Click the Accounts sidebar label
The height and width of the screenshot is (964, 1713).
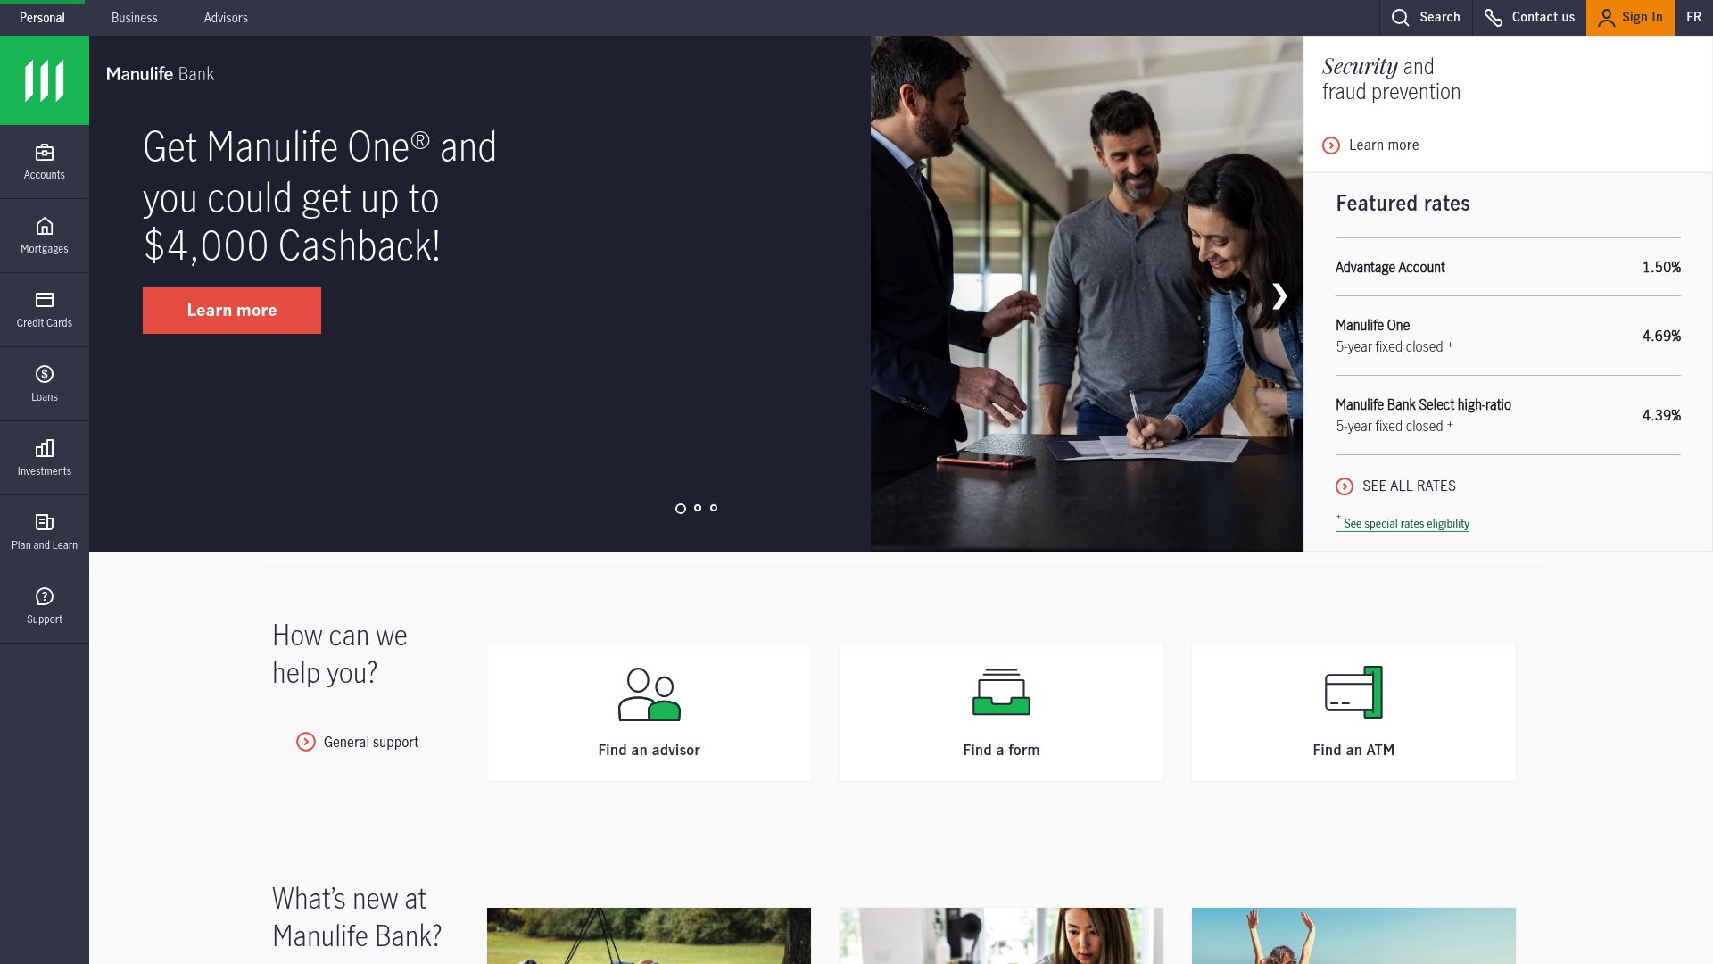click(45, 175)
